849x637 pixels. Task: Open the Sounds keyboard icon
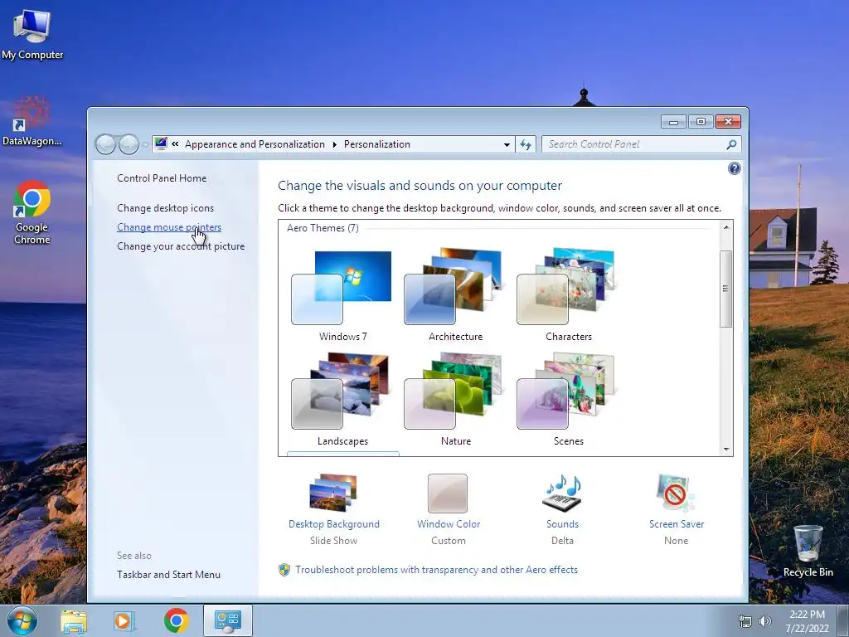[562, 493]
